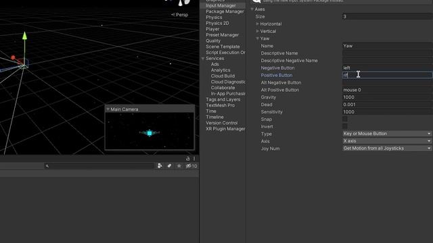Click the Main Camera preview image
The width and height of the screenshot is (433, 243).
[x=150, y=131]
